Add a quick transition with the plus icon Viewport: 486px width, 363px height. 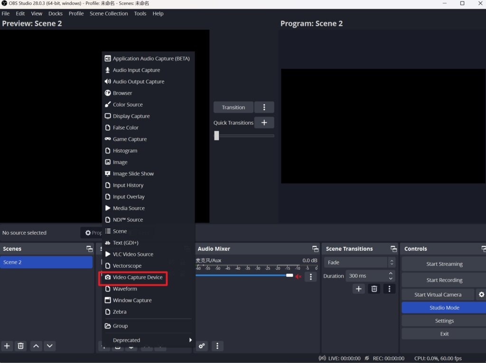264,123
